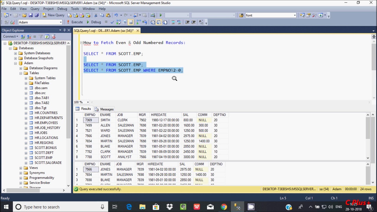Expand the Views folder node
This screenshot has height=212, width=377.
tap(21, 168)
